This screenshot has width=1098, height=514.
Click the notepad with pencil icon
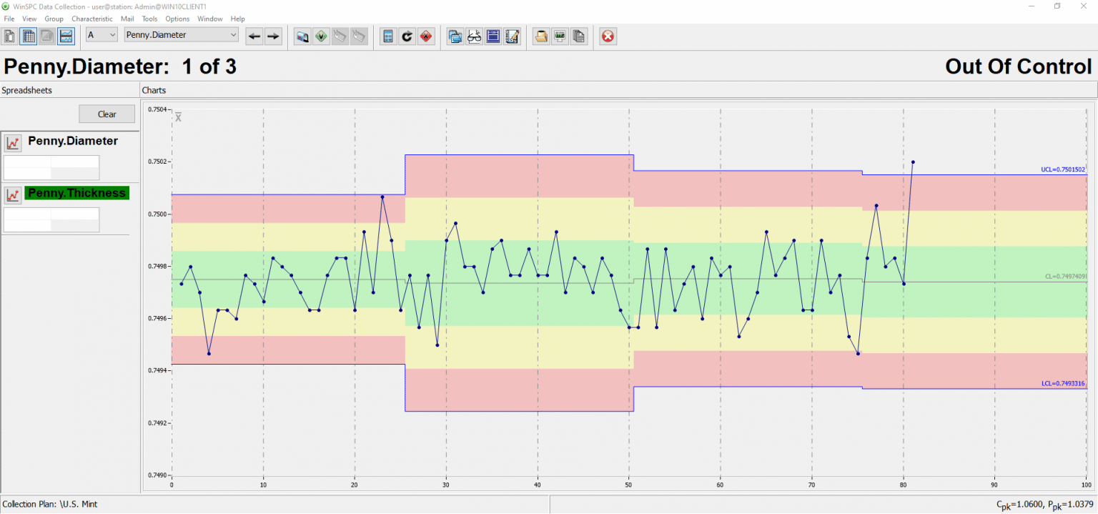pos(512,36)
